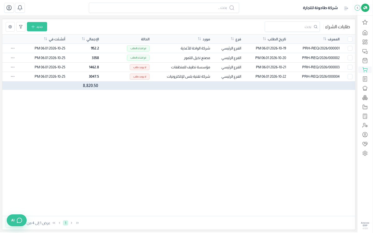Open the point-of-sale monitor icon in sidebar
The width and height of the screenshot is (373, 233).
pyautogui.click(x=365, y=51)
